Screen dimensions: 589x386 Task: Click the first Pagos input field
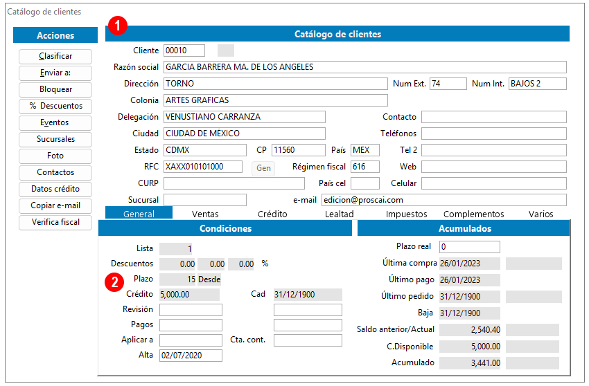[191, 325]
